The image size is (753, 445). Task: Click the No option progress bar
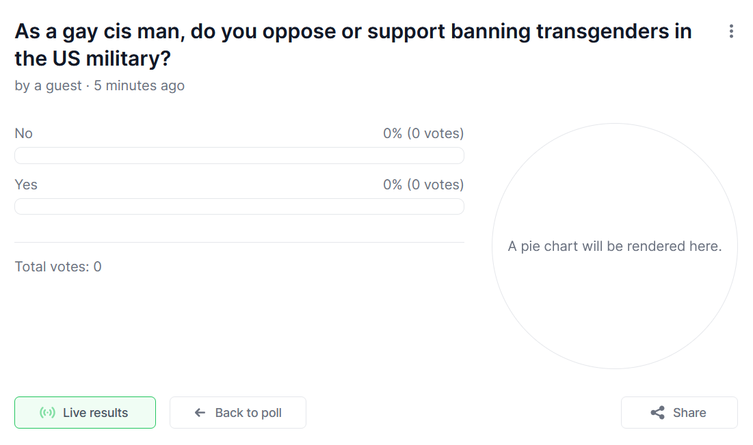239,156
